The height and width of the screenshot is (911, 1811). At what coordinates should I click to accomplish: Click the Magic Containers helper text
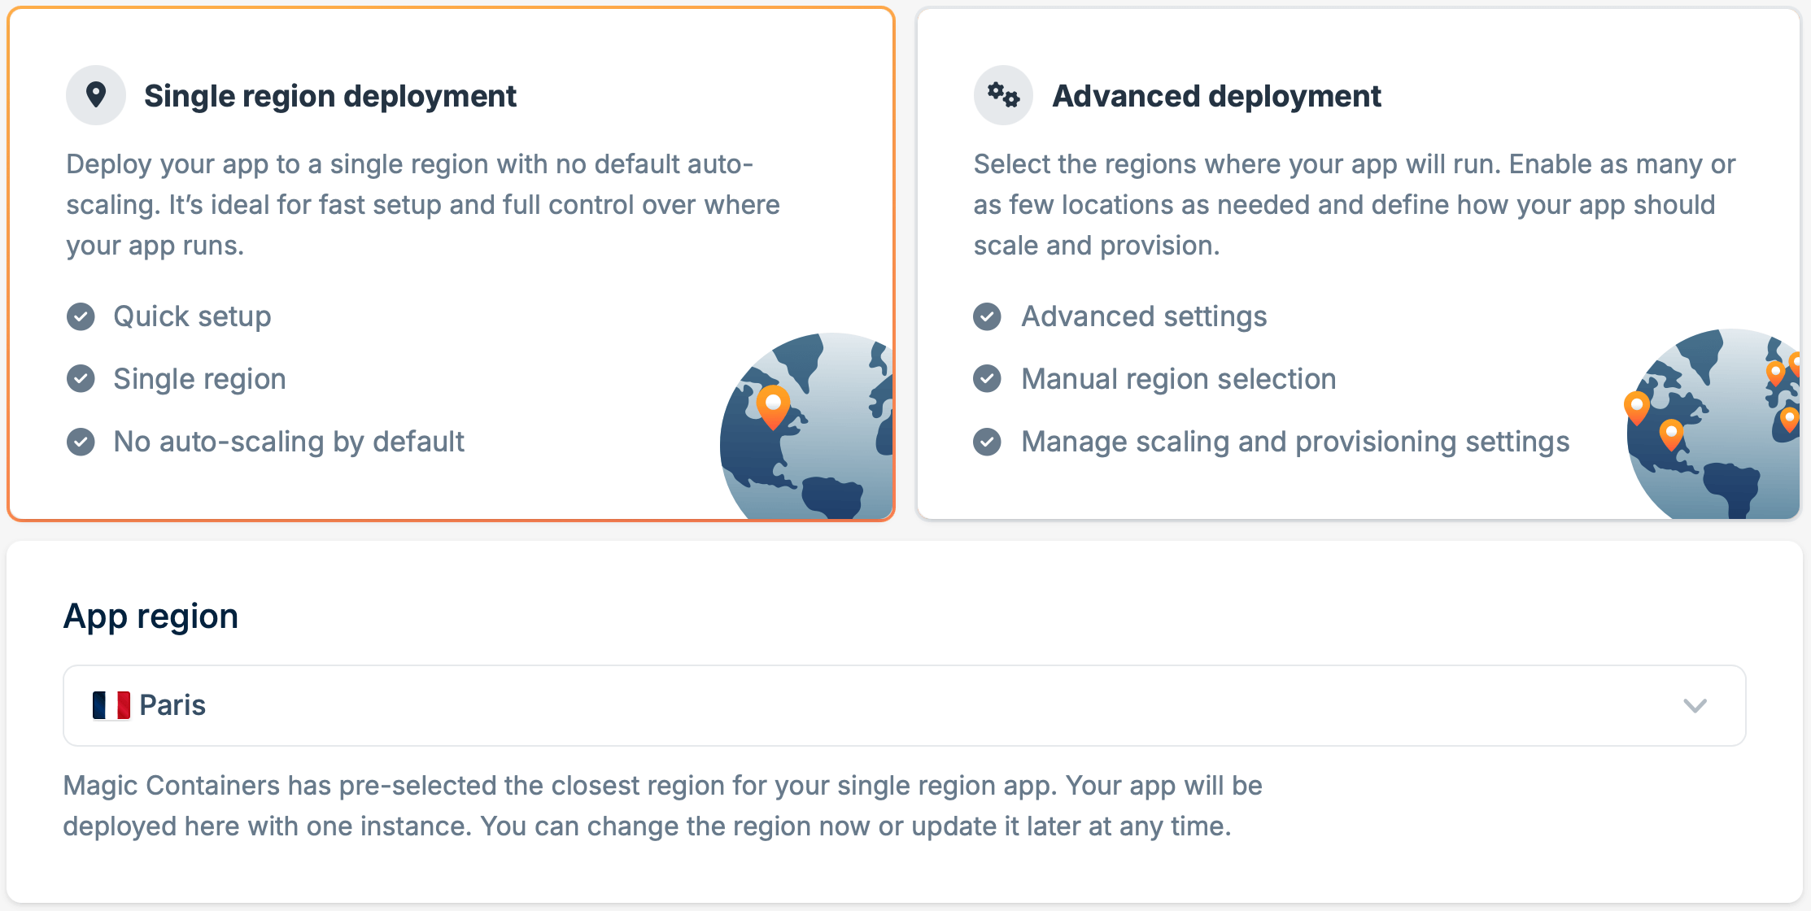(x=663, y=806)
